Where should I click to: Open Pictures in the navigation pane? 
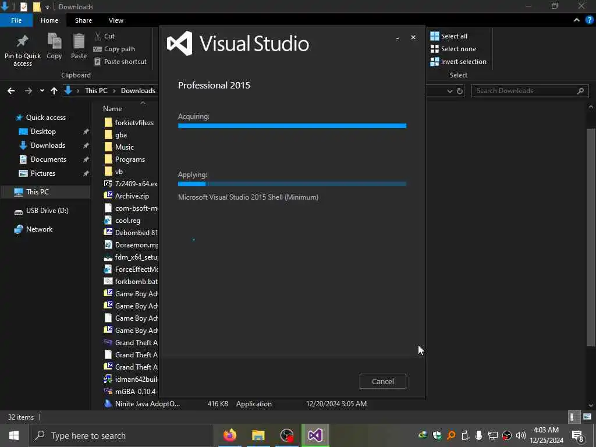[43, 173]
